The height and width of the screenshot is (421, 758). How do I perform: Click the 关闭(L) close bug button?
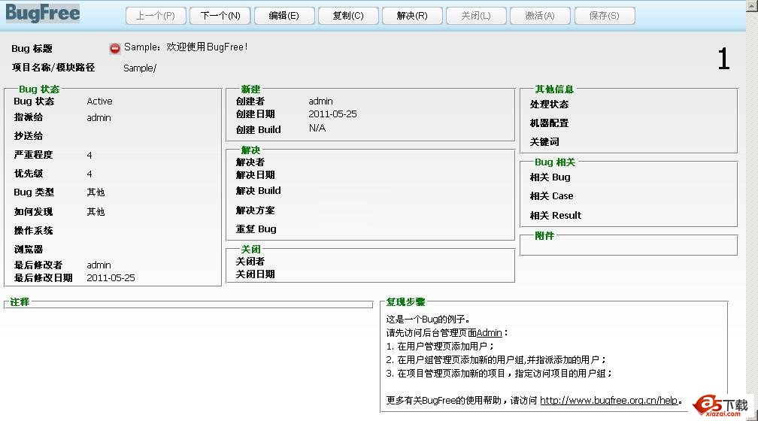[x=476, y=16]
